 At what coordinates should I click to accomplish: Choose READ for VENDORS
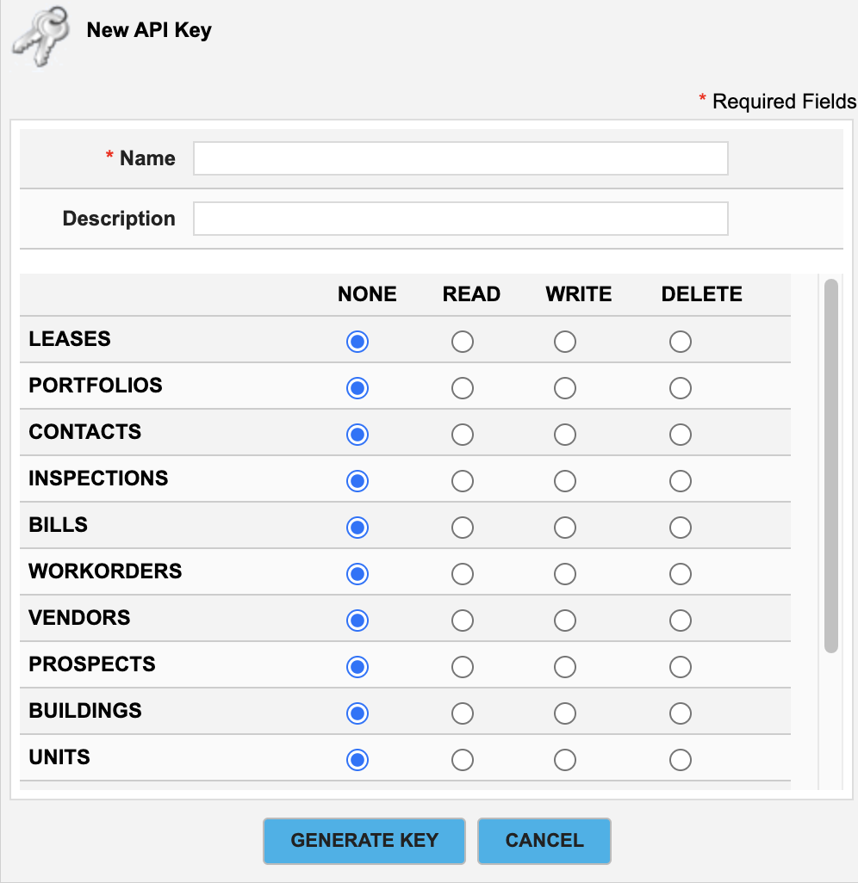point(463,621)
